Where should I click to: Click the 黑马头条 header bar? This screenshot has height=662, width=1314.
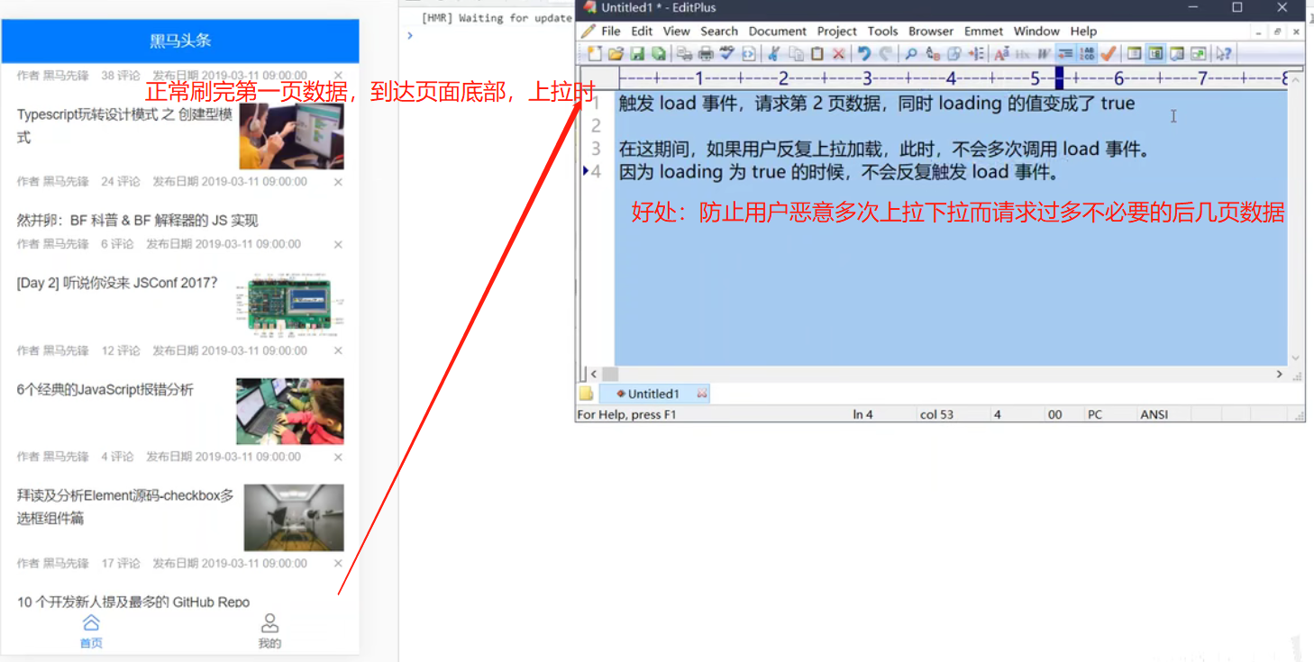(180, 41)
